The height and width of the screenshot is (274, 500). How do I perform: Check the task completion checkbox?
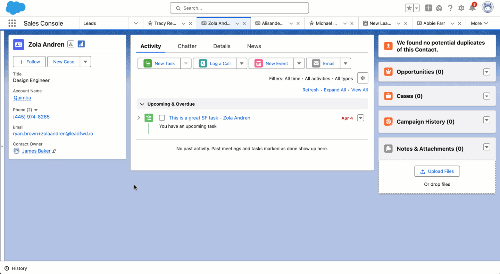162,118
